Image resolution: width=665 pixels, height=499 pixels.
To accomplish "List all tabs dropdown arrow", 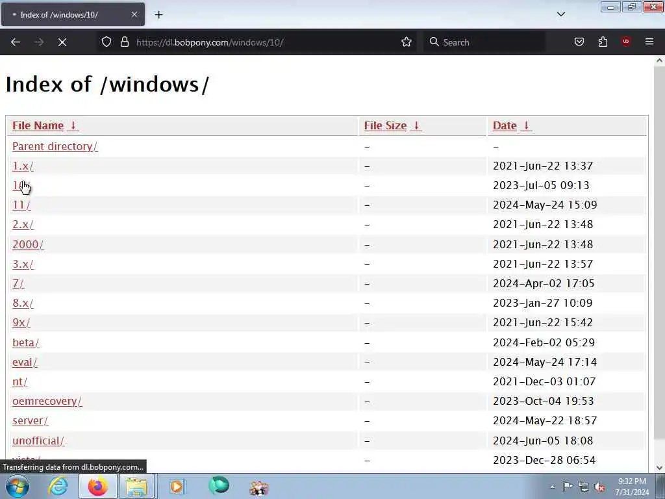I will coord(560,14).
